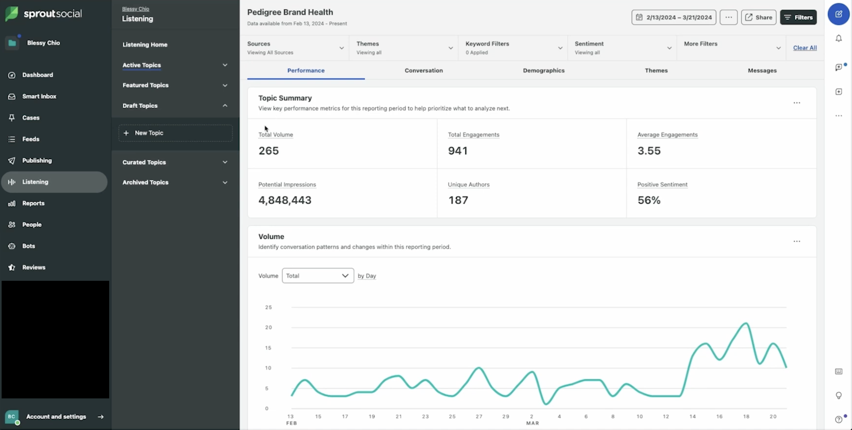Click the Reviews star icon
The image size is (852, 430).
12,267
